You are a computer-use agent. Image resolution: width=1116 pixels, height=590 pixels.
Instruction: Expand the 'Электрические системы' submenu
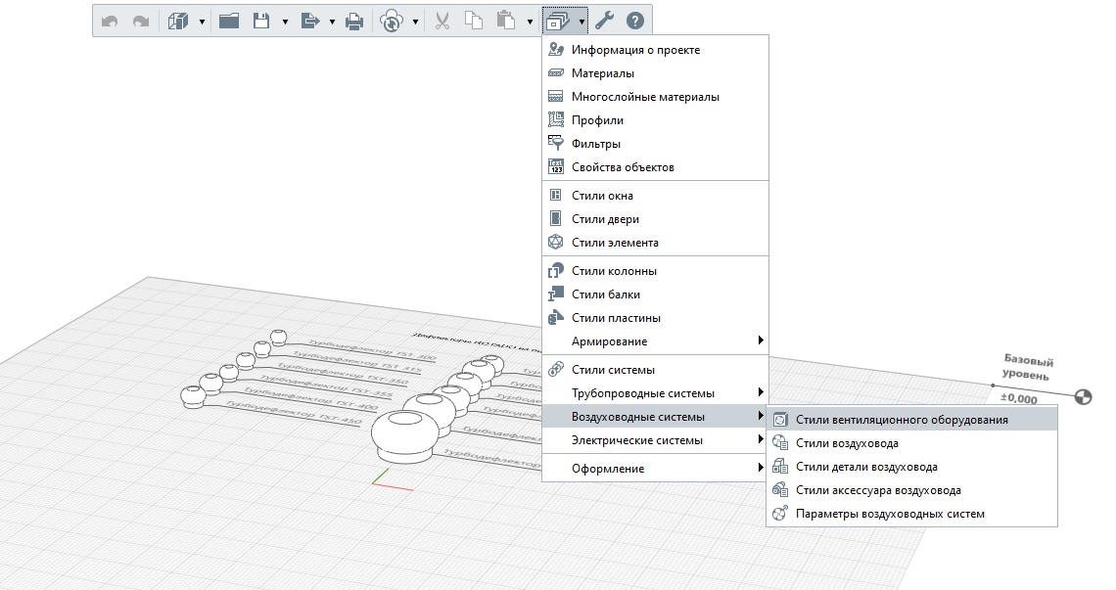coord(656,440)
